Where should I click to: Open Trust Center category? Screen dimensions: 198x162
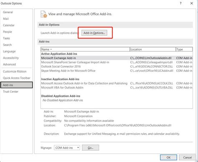[10, 91]
